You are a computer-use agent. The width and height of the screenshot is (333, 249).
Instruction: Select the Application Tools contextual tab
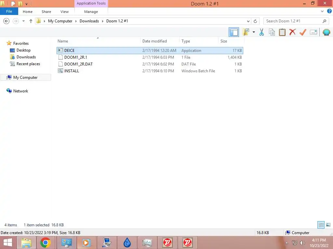[91, 3]
